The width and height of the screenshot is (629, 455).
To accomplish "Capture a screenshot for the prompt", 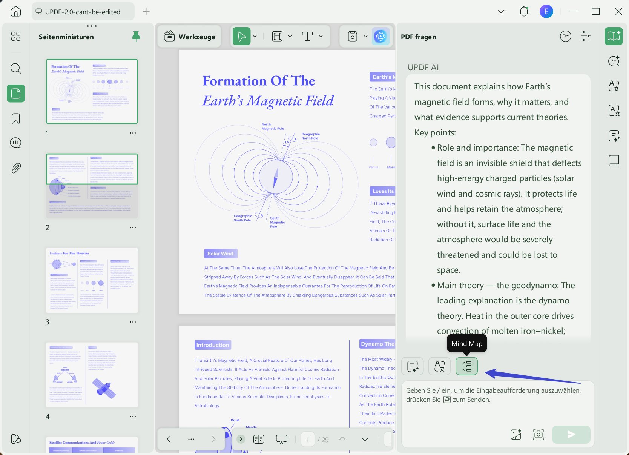I will pyautogui.click(x=538, y=435).
